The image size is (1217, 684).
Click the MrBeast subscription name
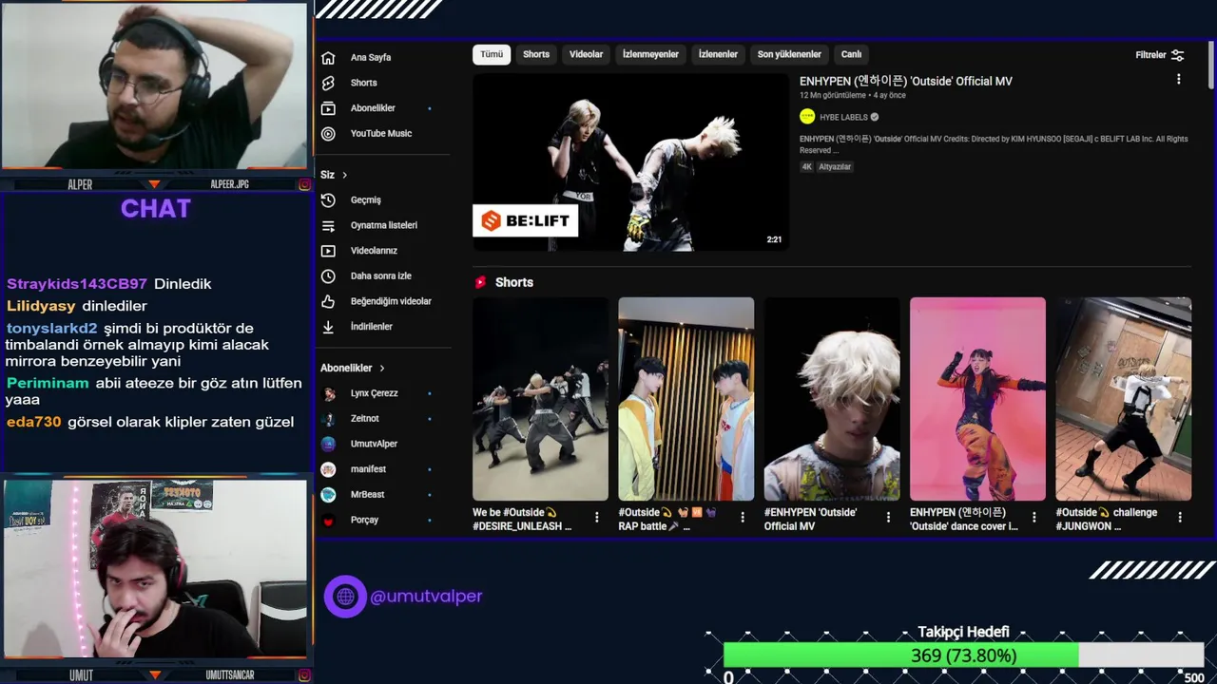(366, 495)
